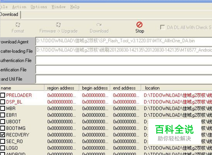This screenshot has width=212, height=155.
Task: Toggle the MBR checkbox
Action: pyautogui.click(x=3, y=108)
